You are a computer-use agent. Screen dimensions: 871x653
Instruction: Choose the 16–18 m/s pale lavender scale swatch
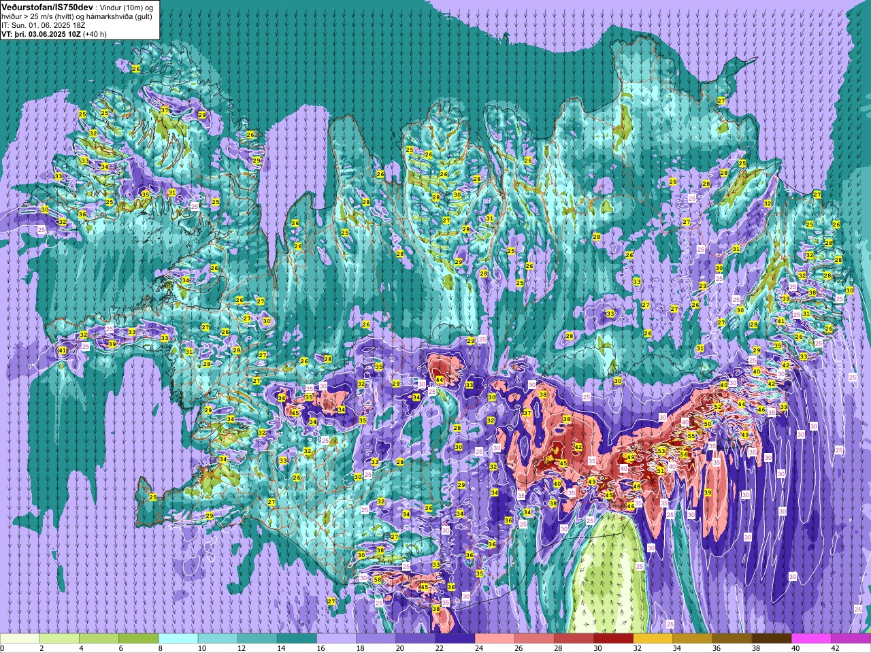point(336,639)
